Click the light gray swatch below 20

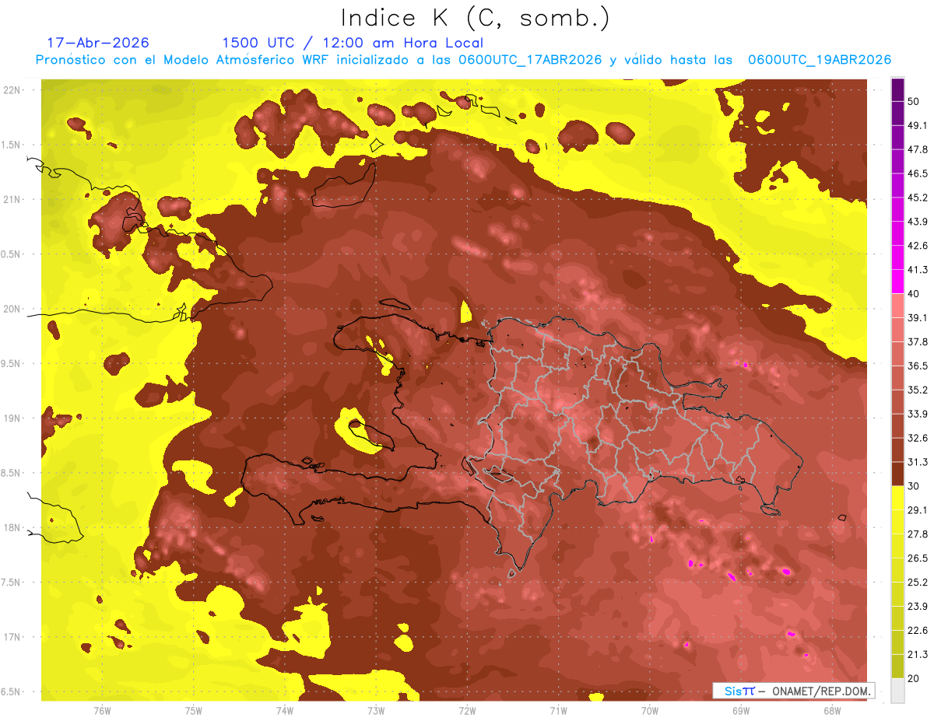tap(897, 691)
